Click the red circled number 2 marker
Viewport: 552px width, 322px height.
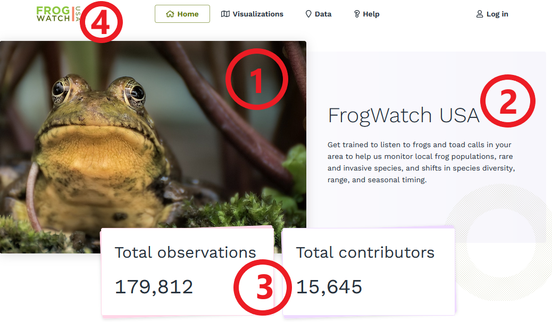508,101
